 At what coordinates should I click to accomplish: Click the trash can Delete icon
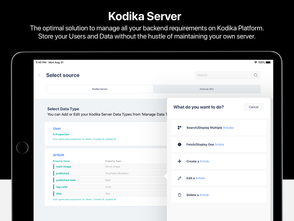click(179, 195)
